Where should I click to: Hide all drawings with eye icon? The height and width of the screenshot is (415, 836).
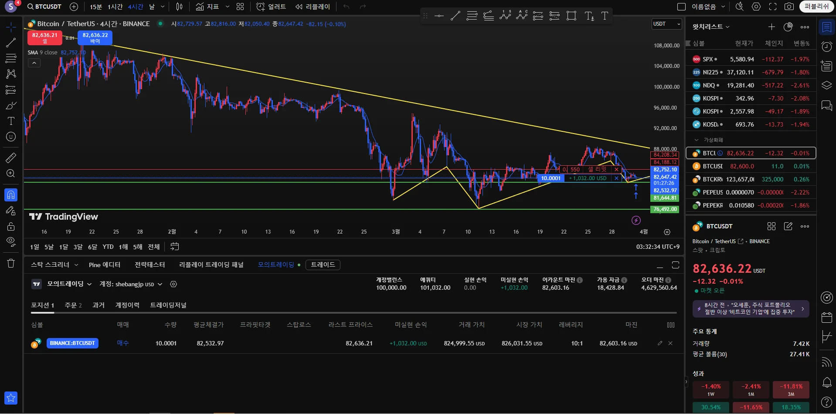pyautogui.click(x=11, y=241)
